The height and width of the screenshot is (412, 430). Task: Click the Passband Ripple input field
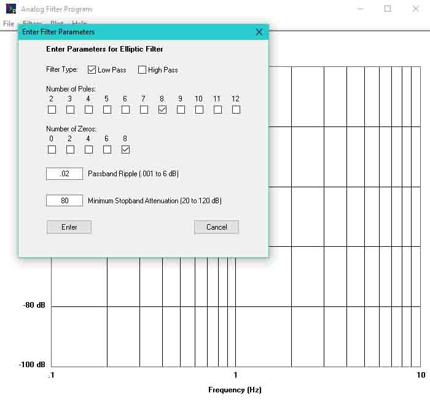(x=64, y=174)
